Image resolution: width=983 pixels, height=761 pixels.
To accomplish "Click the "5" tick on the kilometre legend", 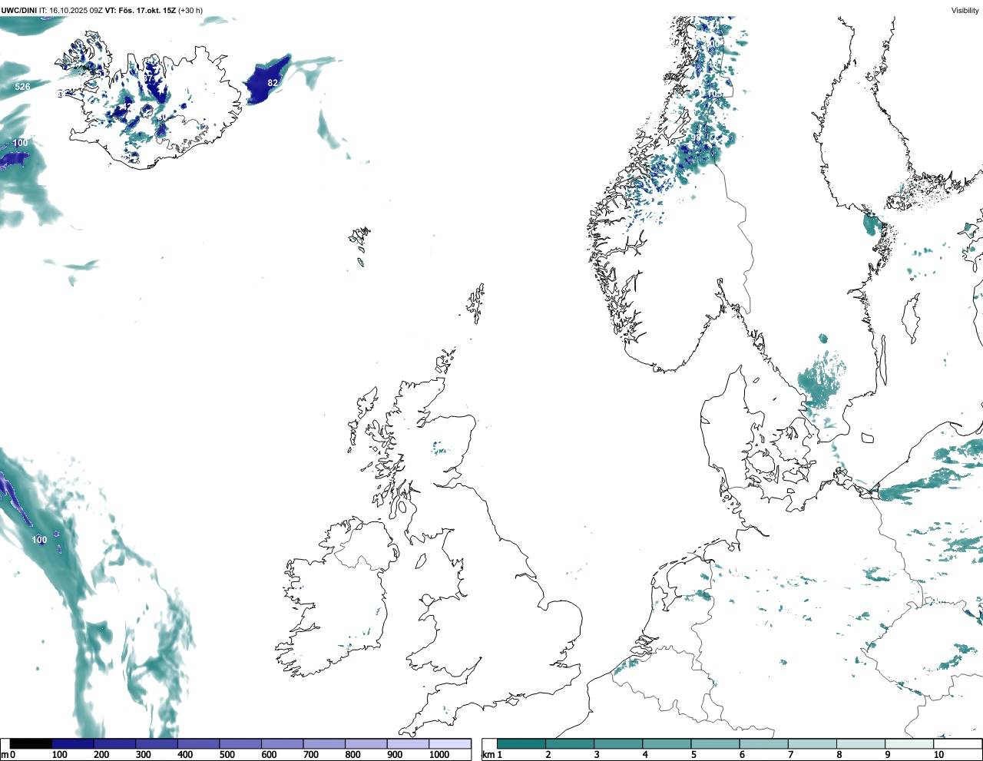I will (693, 755).
